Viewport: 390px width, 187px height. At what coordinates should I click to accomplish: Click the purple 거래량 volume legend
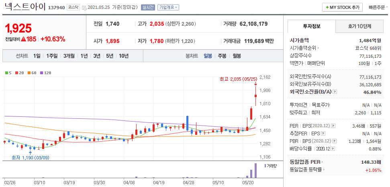click(x=271, y=166)
